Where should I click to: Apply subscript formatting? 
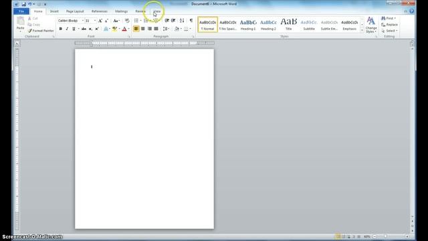tap(90, 29)
